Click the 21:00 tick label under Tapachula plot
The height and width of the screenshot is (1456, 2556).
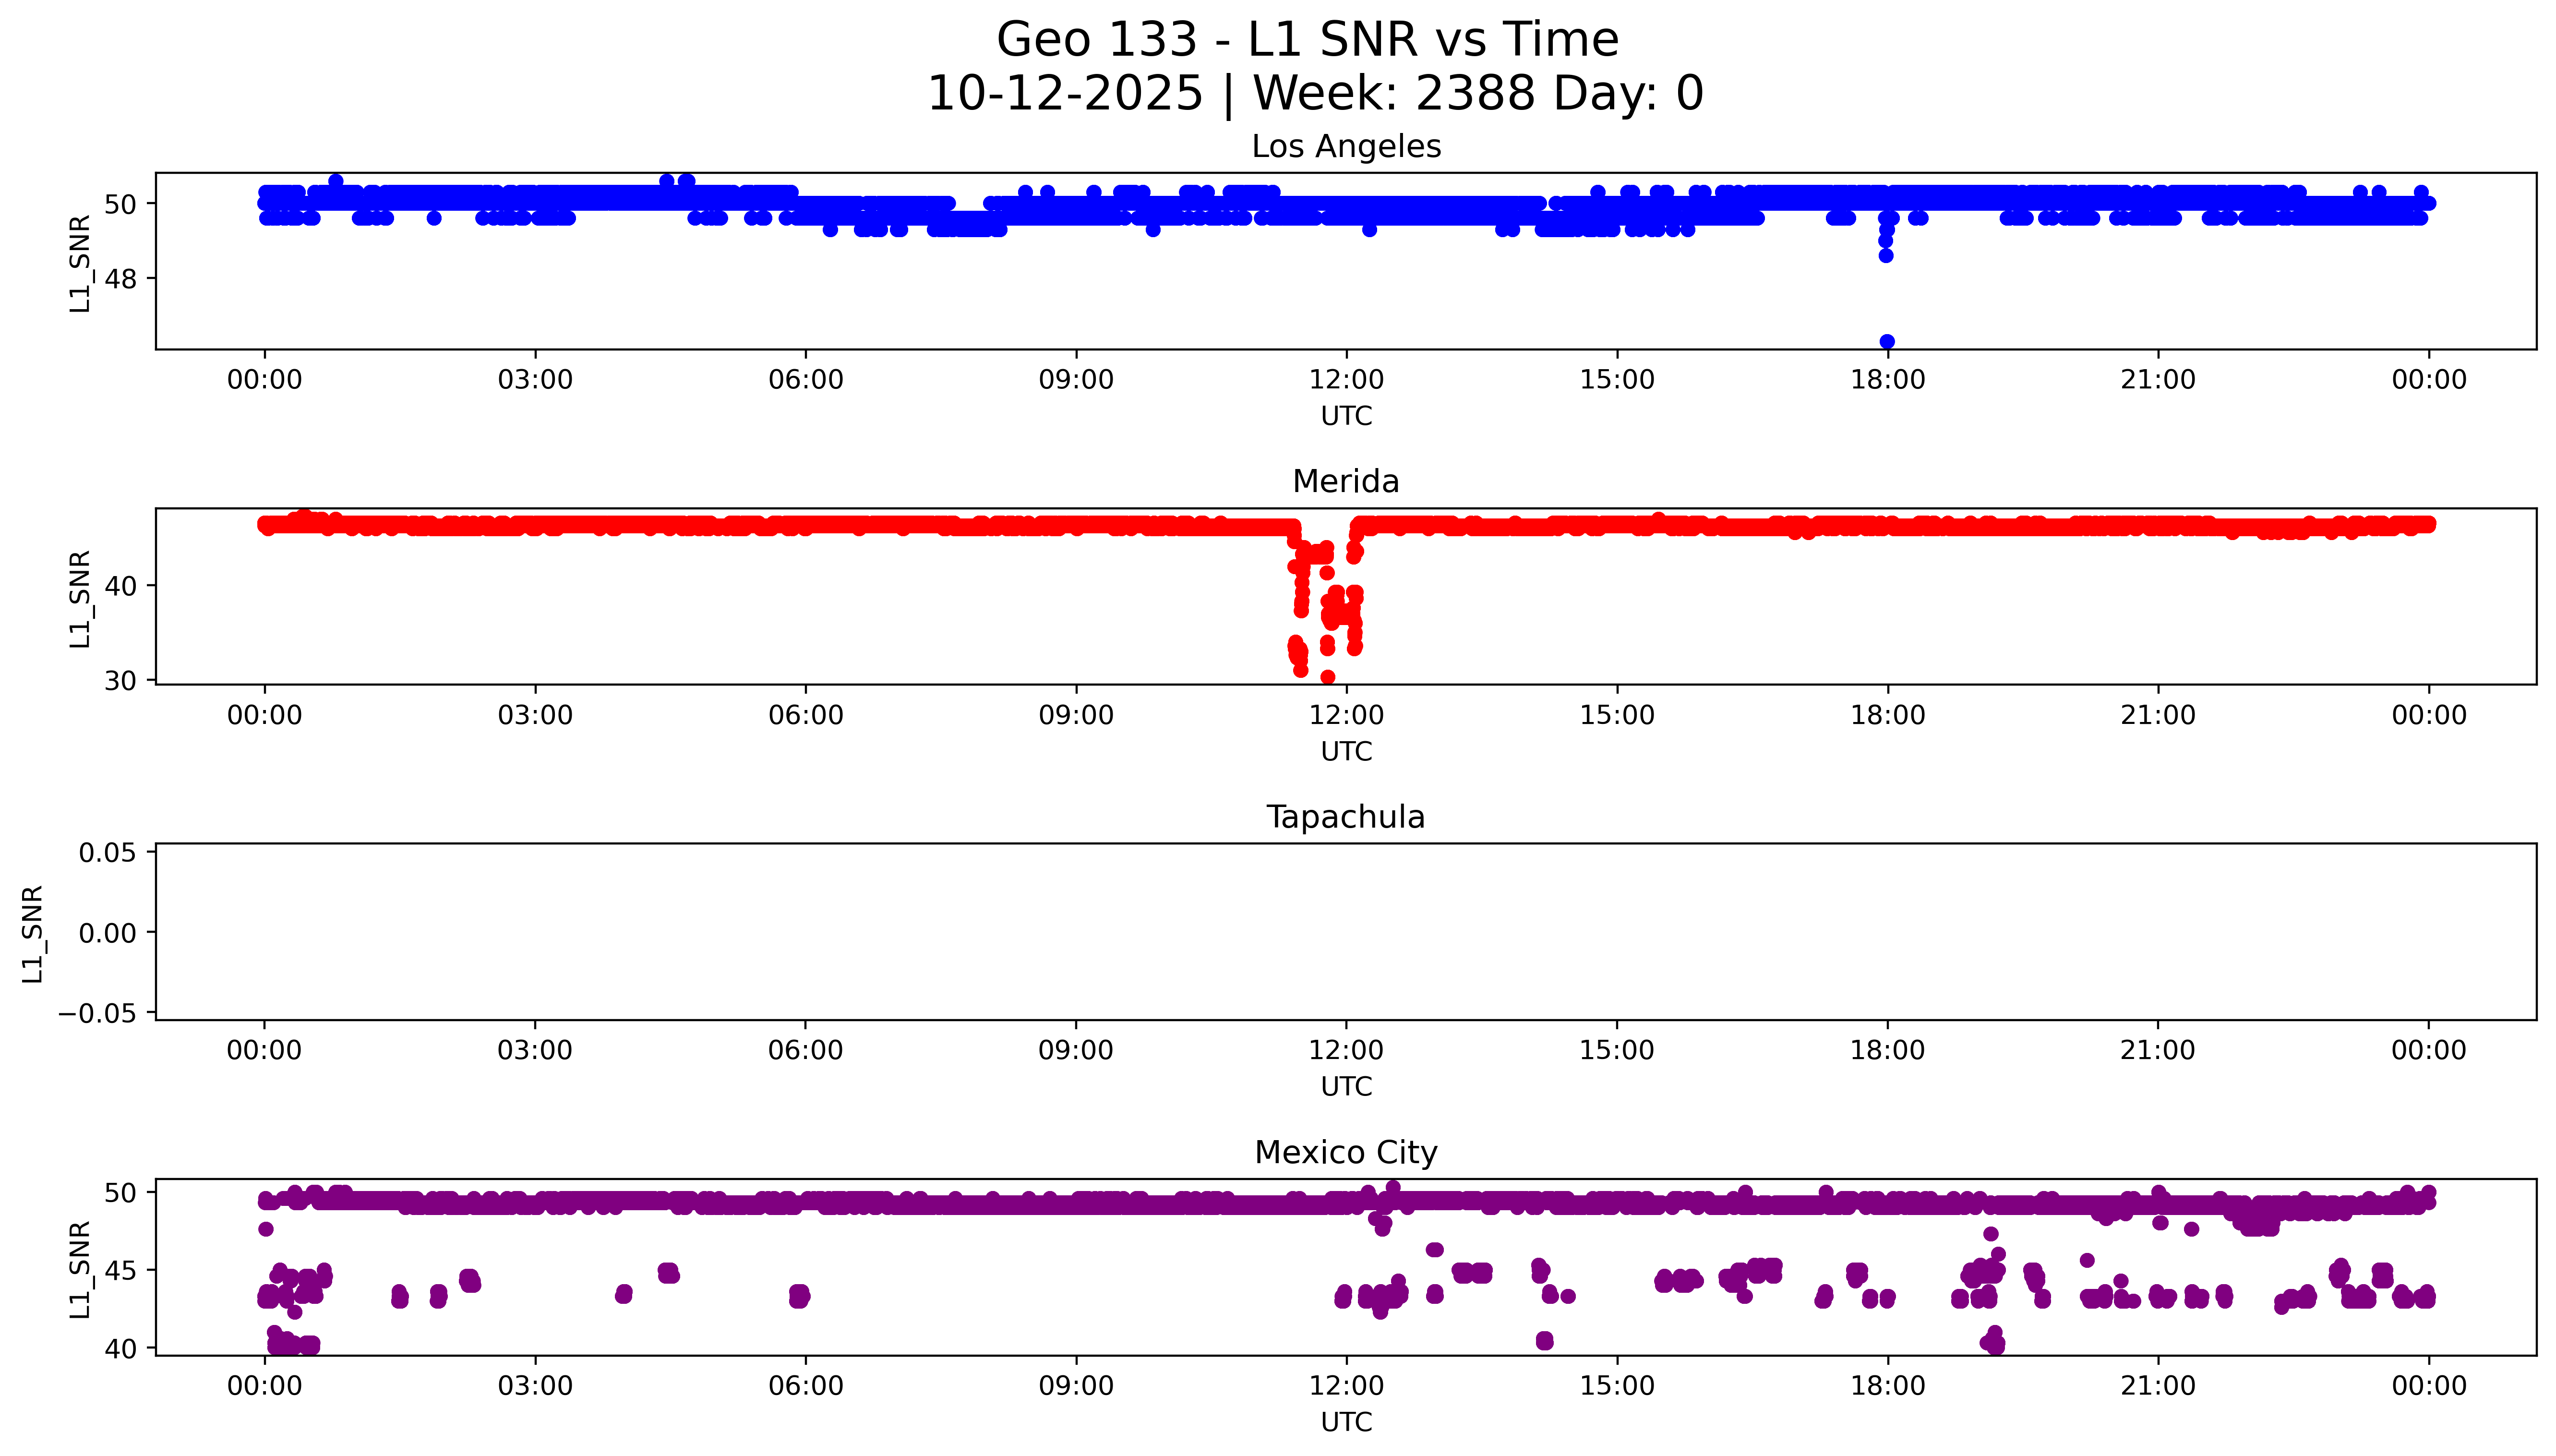[x=2157, y=1050]
